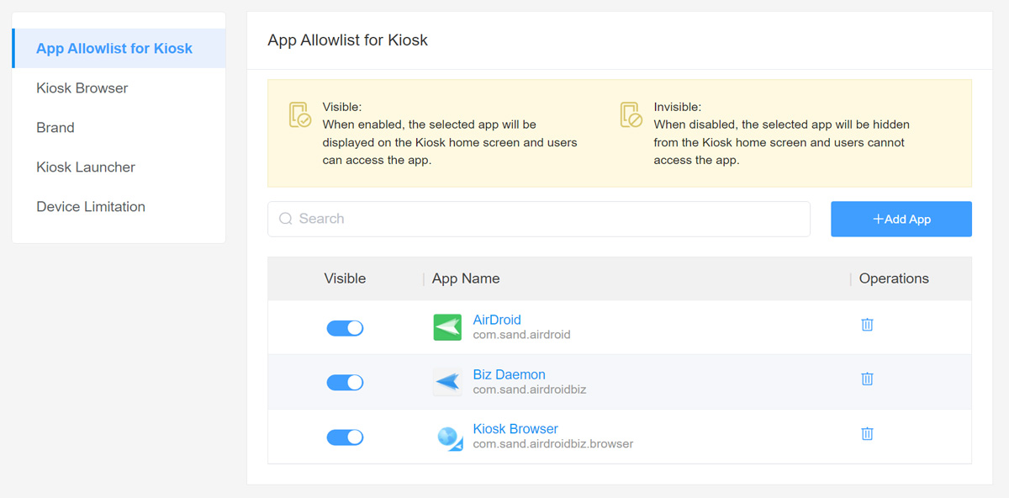
Task: Turn off Kiosk Browser visible switch
Action: pyautogui.click(x=345, y=437)
